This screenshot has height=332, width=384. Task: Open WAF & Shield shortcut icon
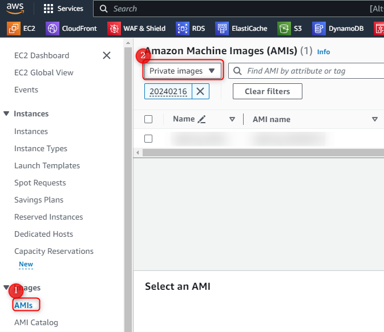click(x=114, y=29)
